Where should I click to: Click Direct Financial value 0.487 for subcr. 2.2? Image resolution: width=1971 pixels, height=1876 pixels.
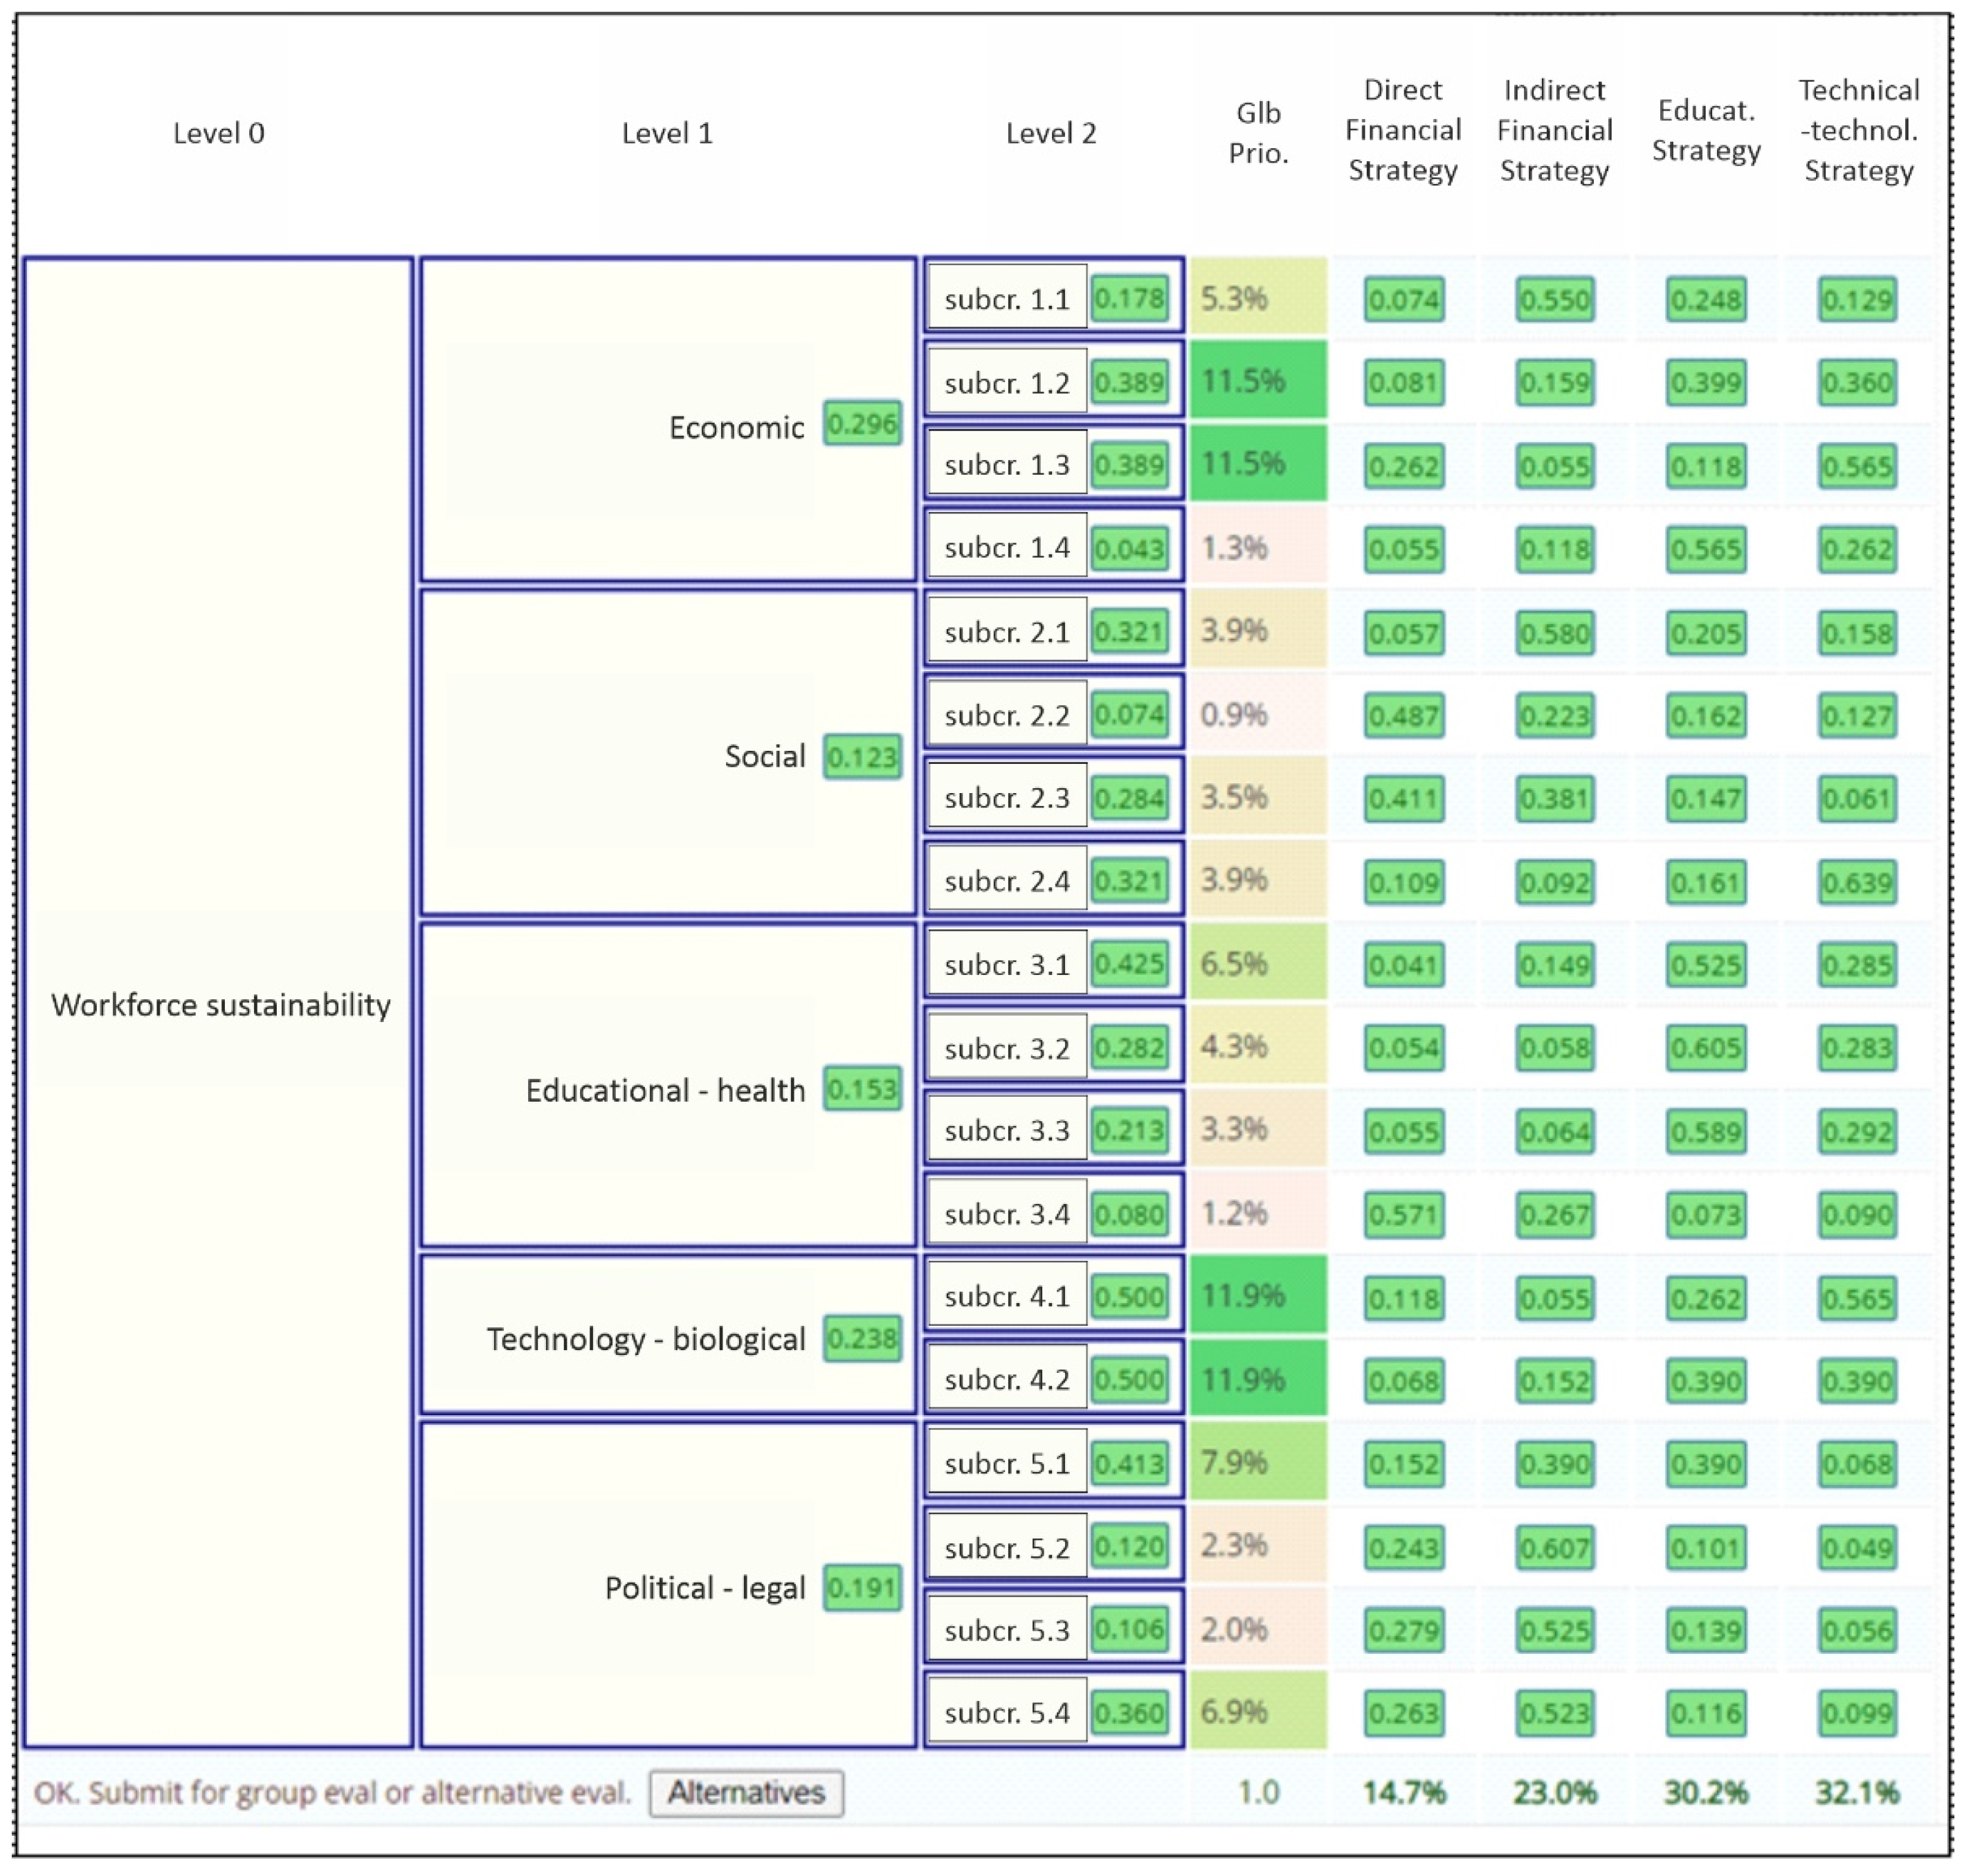(1404, 715)
